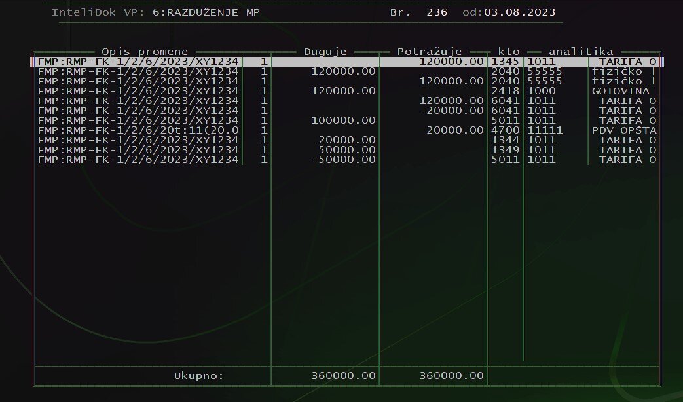Click kto value 2418
683x402 pixels.
click(506, 91)
